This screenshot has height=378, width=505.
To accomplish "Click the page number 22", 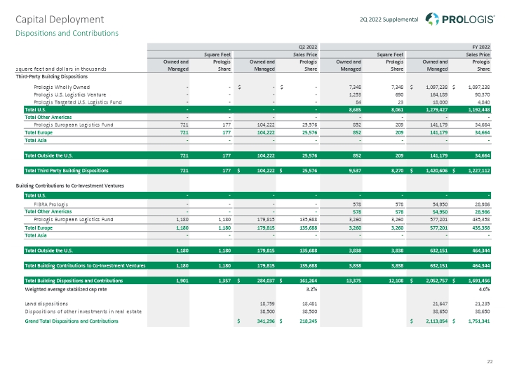I will [490, 362].
